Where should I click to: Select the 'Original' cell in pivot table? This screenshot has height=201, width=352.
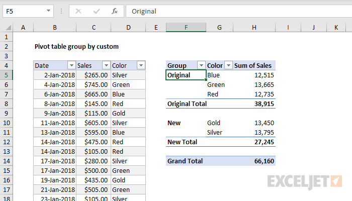tap(186, 75)
